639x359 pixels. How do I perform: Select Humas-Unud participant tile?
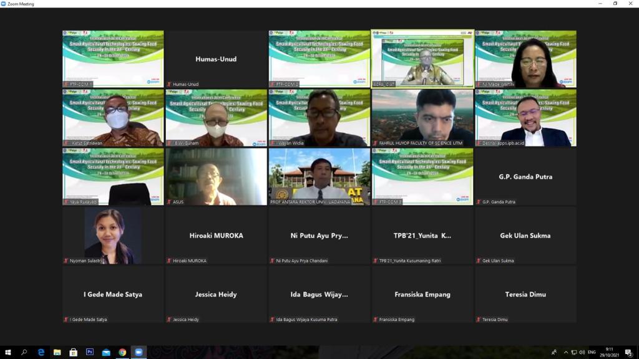[x=216, y=59]
